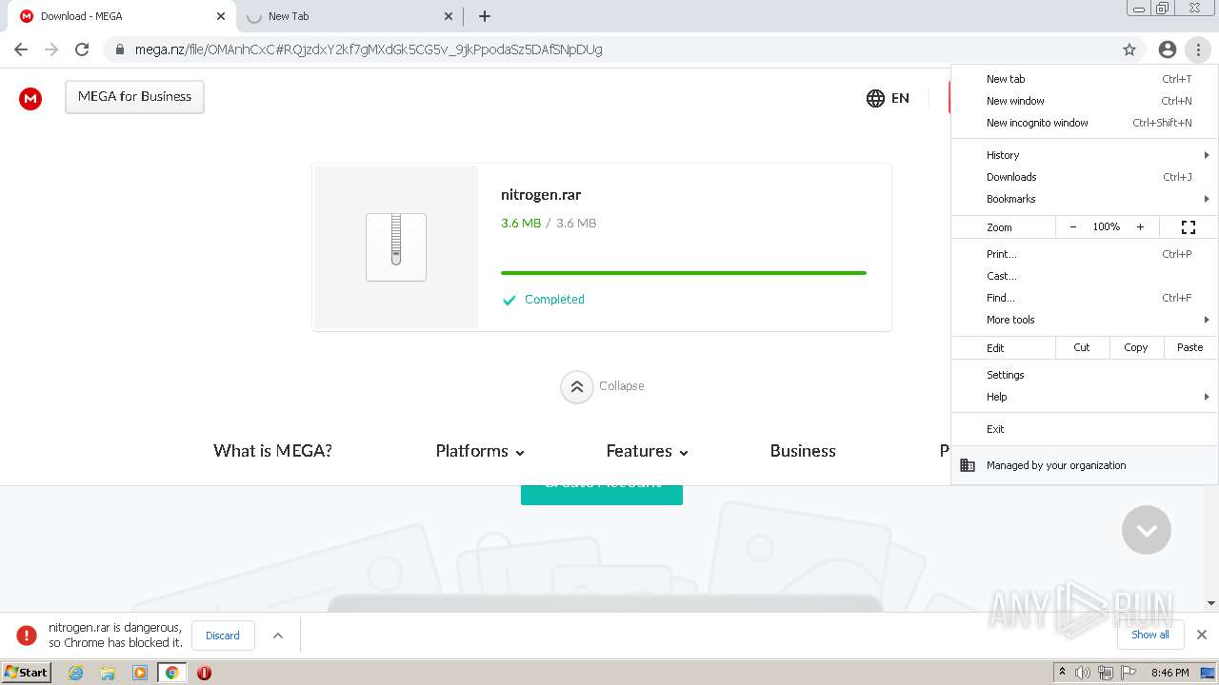1219x685 pixels.
Task: Expand the Platforms dropdown
Action: tap(480, 451)
